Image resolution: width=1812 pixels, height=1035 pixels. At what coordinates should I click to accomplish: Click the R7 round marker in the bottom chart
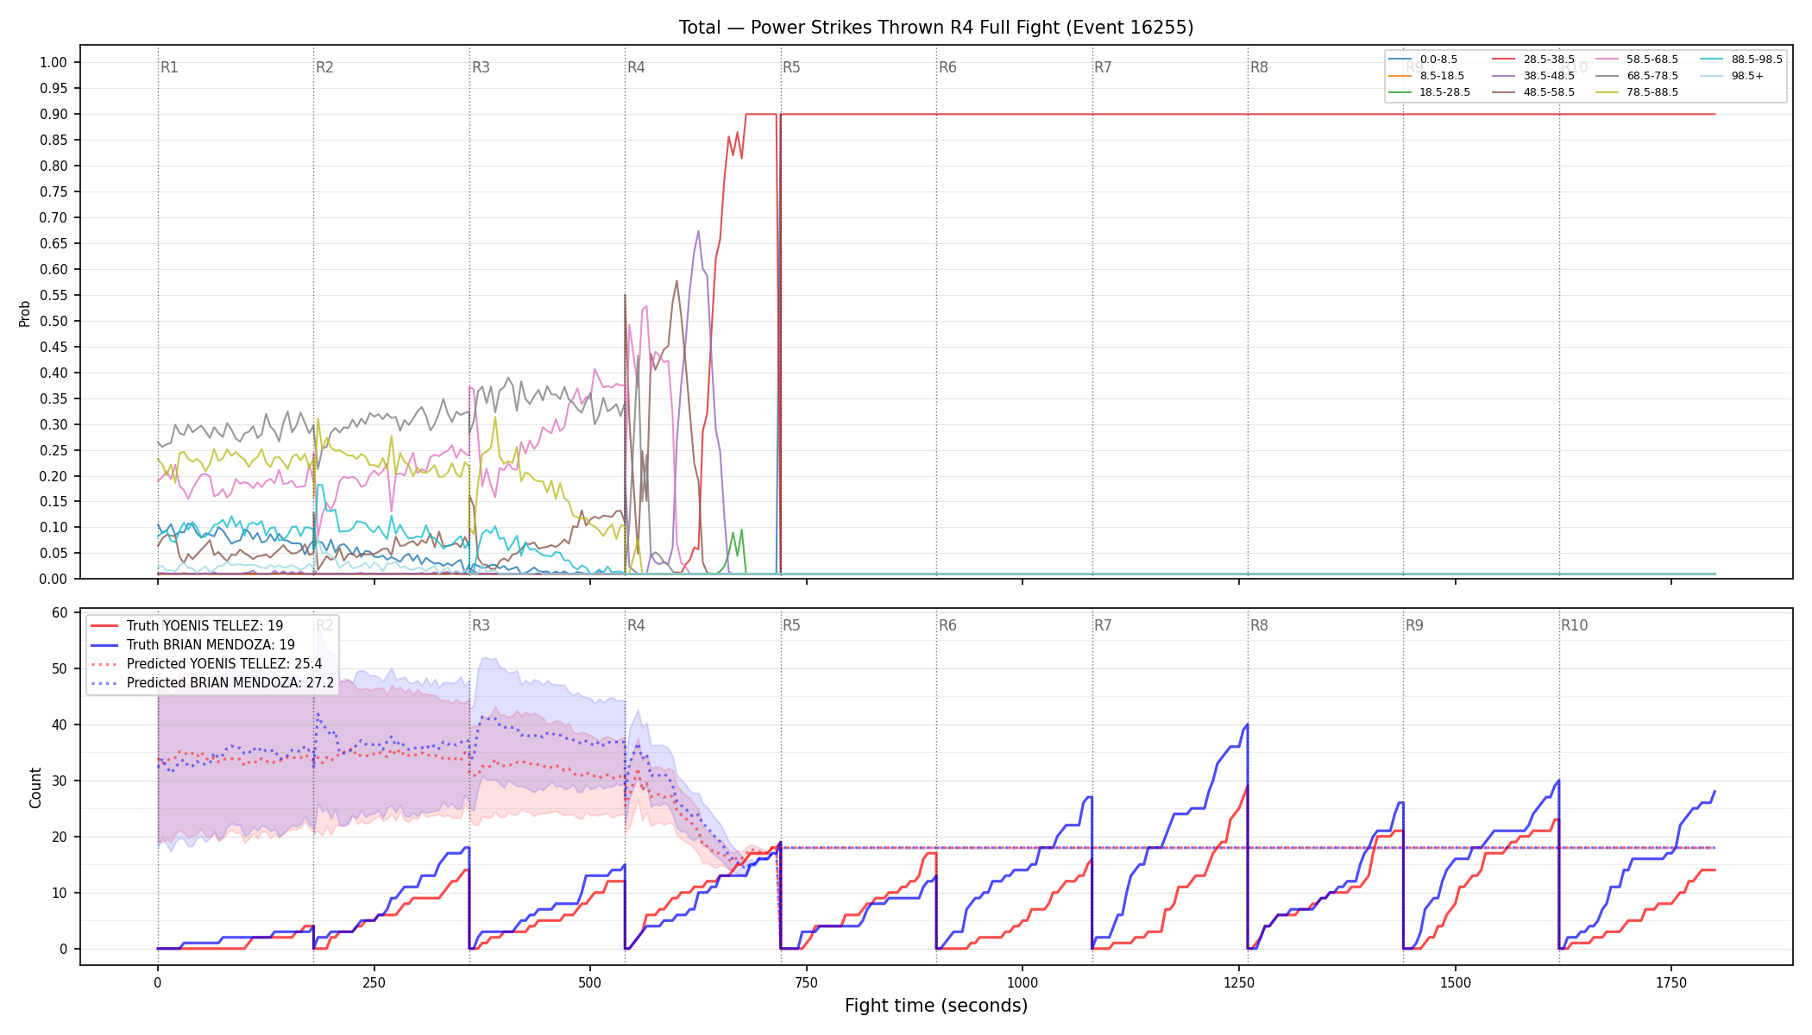coord(1103,625)
